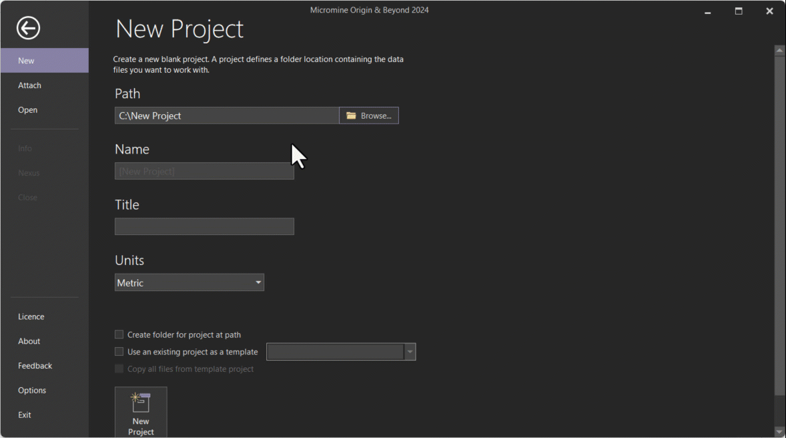Expand the template project combo box arrow
Image resolution: width=786 pixels, height=438 pixels.
[410, 352]
